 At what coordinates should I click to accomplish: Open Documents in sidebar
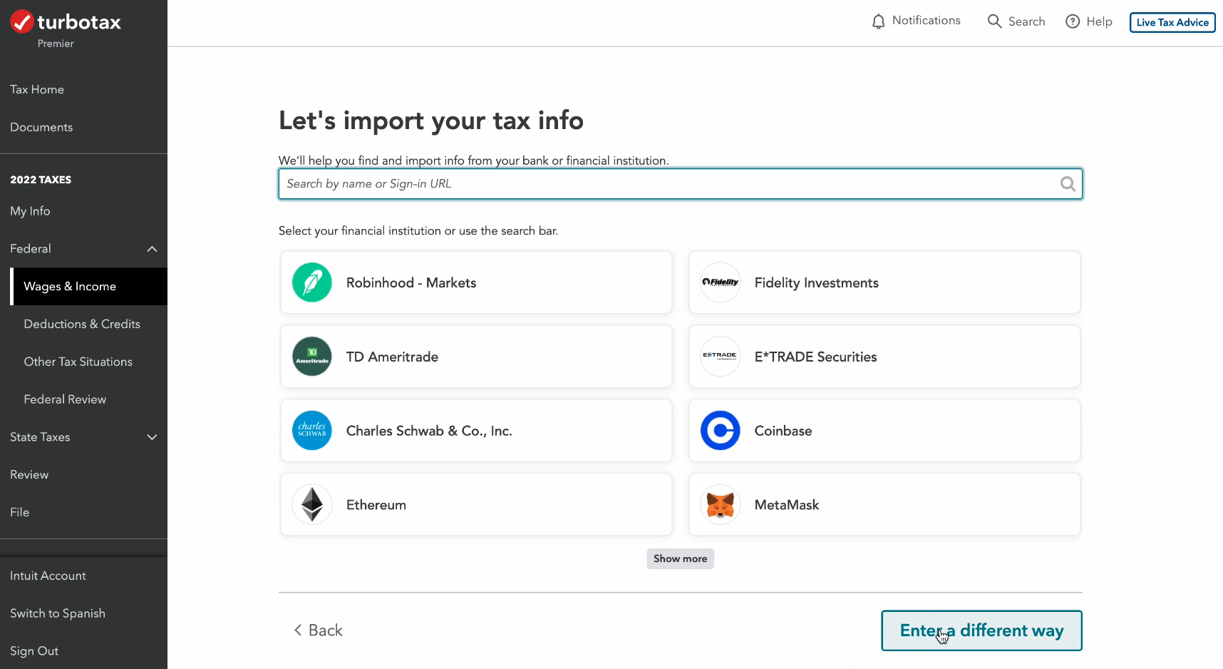coord(41,127)
